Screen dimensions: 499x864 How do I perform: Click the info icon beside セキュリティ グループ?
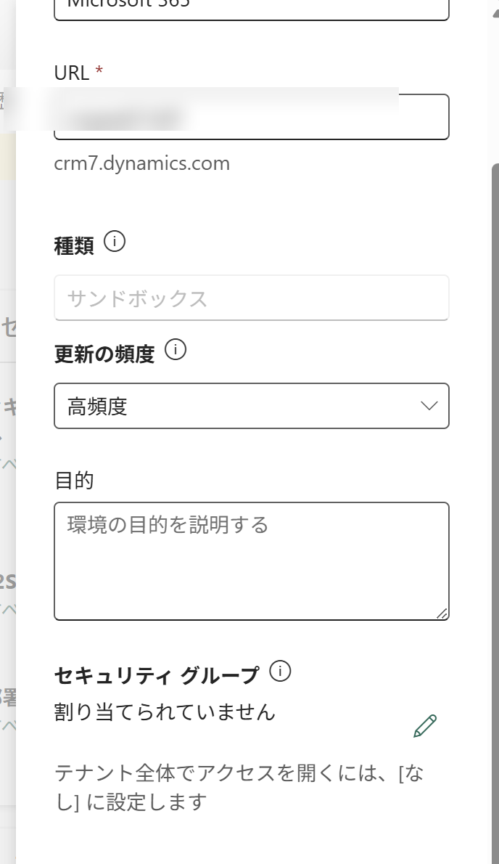(280, 671)
